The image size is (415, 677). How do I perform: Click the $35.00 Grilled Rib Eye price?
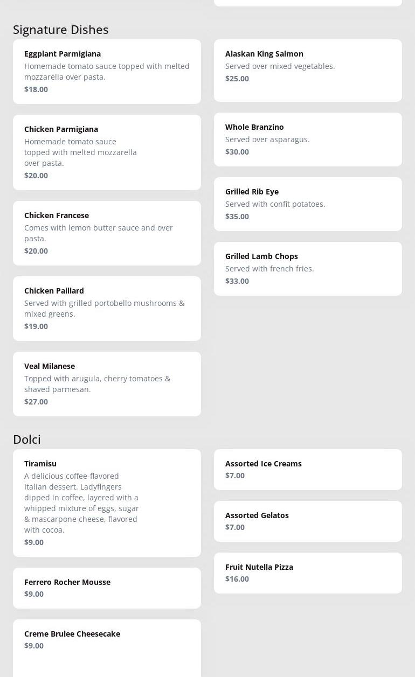click(237, 217)
